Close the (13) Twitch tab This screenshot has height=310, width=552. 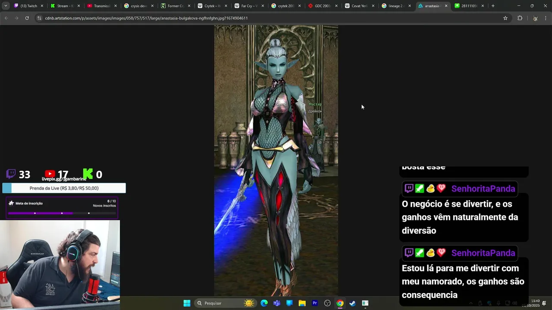(x=42, y=6)
